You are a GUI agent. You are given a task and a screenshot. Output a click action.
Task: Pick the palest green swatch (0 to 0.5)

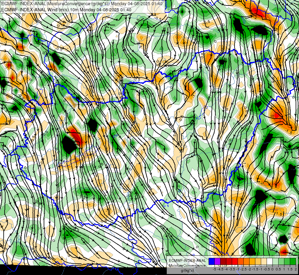[x=275, y=262]
